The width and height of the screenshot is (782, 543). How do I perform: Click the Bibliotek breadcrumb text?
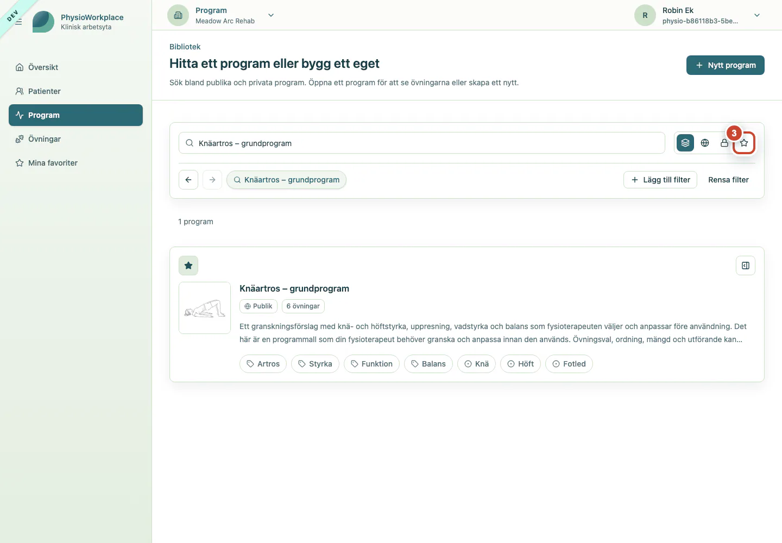[185, 47]
